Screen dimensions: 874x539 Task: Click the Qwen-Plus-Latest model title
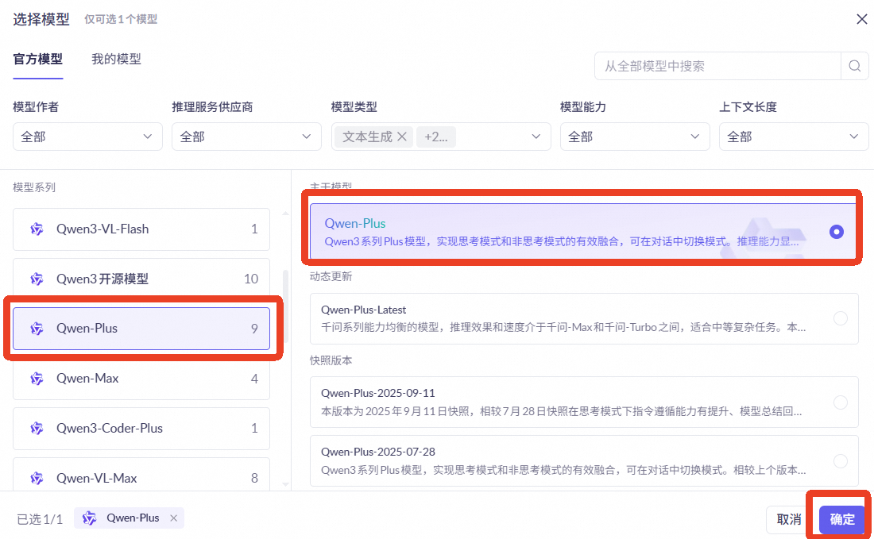[x=363, y=310]
